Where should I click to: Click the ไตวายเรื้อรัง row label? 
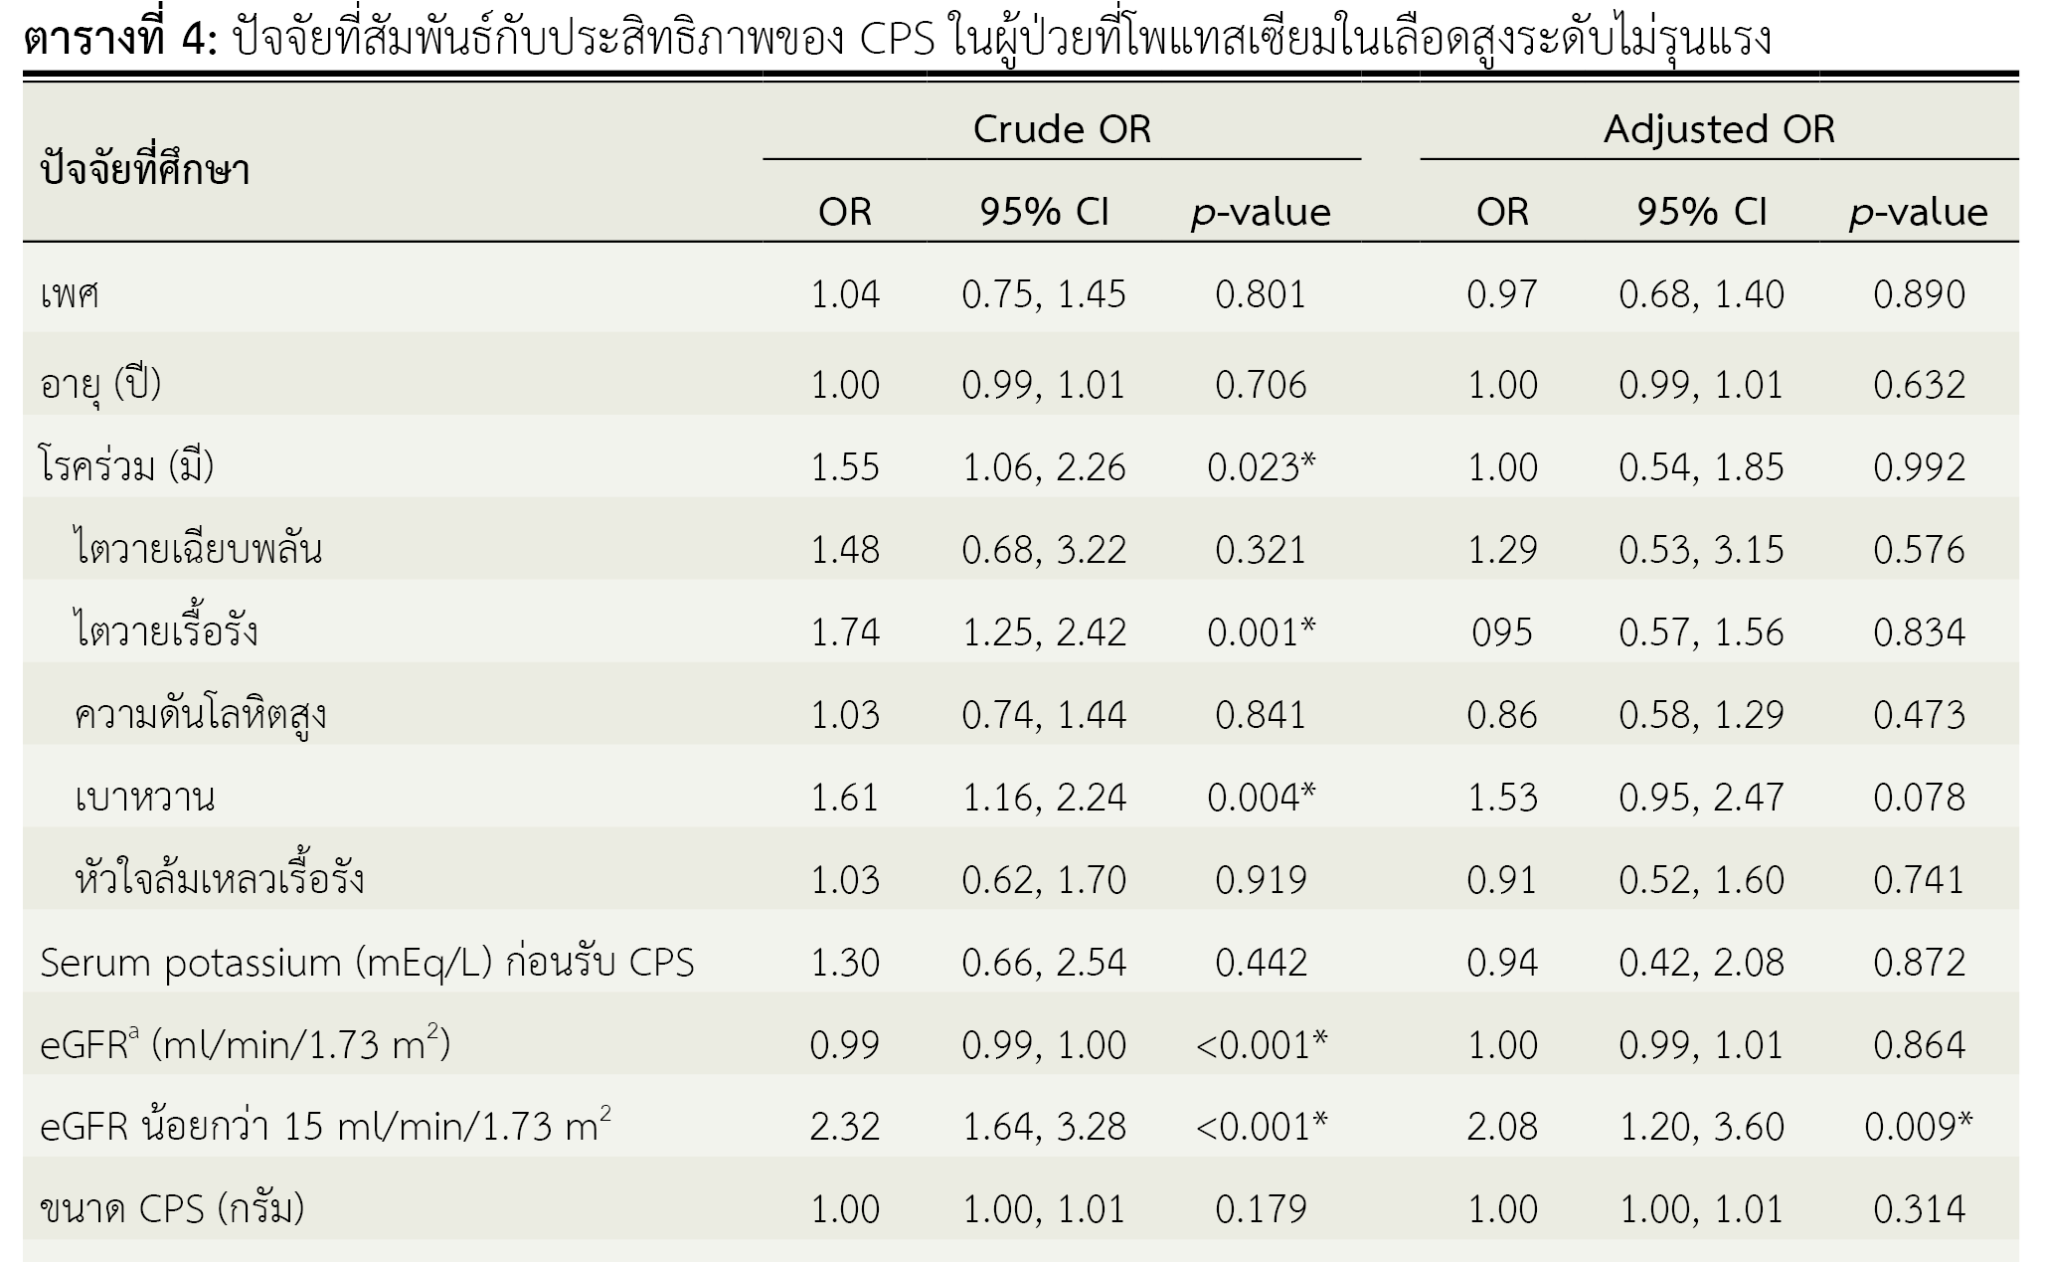click(166, 631)
